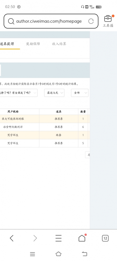The height and width of the screenshot is (261, 117).
Task: Select 咒宇环生 in the quantity 5 row
Action: click(13, 143)
